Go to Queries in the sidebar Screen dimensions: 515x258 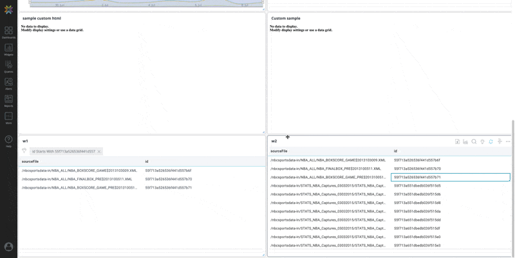coord(8,66)
